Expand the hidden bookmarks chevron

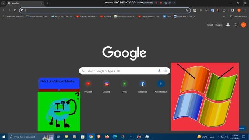point(224,16)
